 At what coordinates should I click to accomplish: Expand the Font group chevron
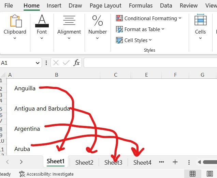[42, 38]
